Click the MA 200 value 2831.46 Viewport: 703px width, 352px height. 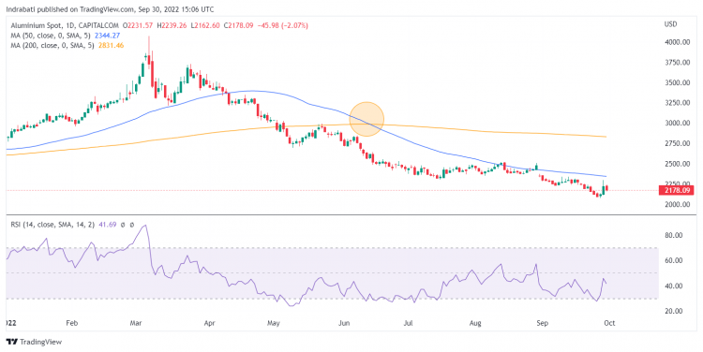(x=112, y=45)
